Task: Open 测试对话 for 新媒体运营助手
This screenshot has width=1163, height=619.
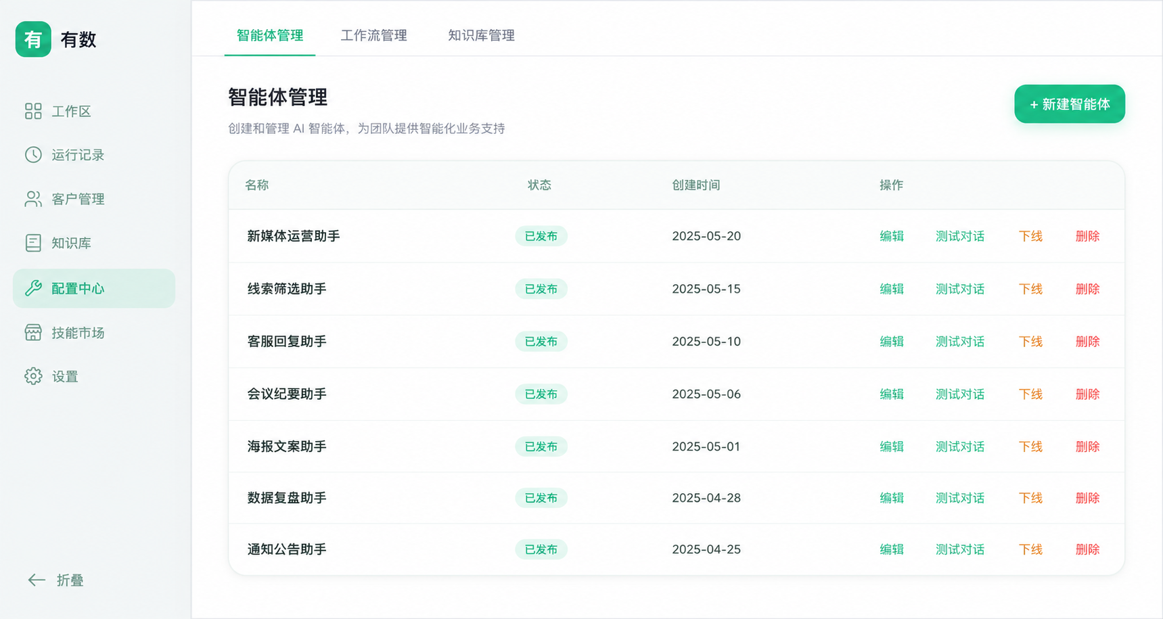Action: (960, 236)
